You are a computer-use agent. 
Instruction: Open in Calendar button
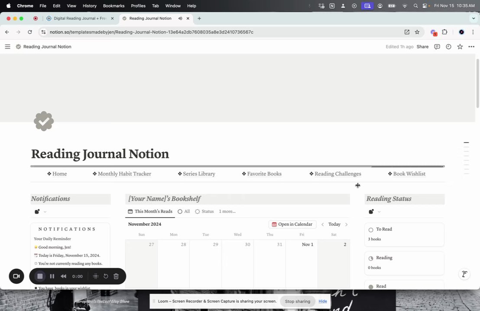292,224
